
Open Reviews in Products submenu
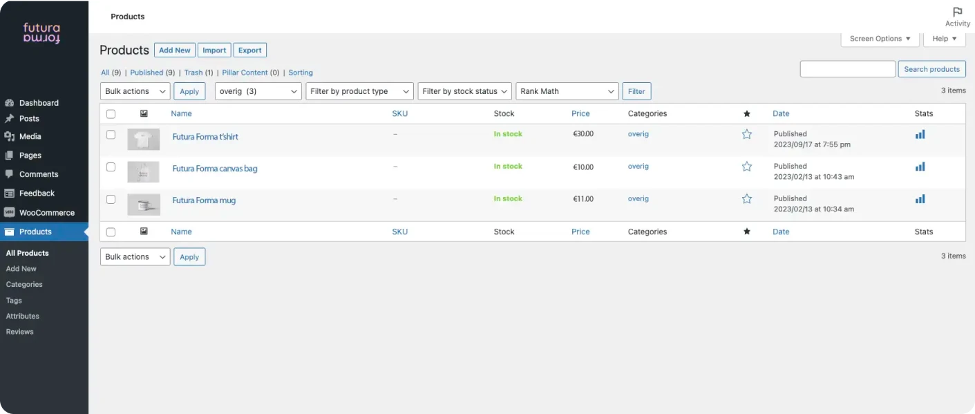pos(20,332)
